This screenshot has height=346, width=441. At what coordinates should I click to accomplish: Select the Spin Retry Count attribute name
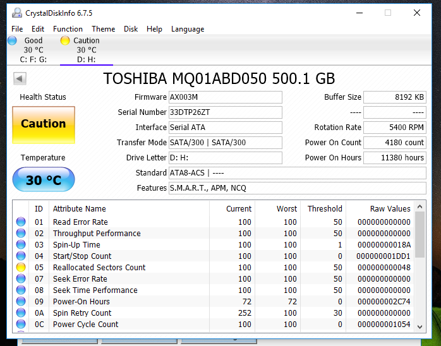(82, 313)
